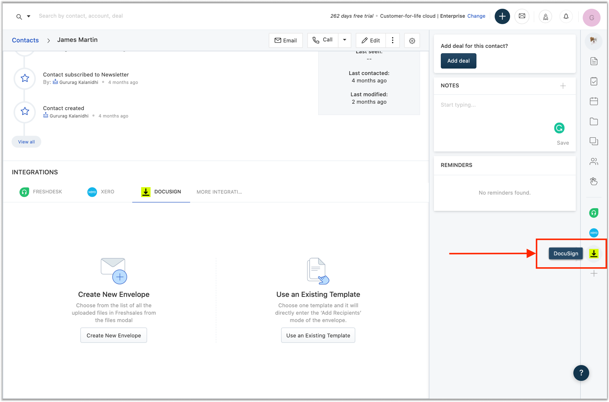Click star icon for Contact created activity
The height and width of the screenshot is (402, 609).
pos(25,111)
